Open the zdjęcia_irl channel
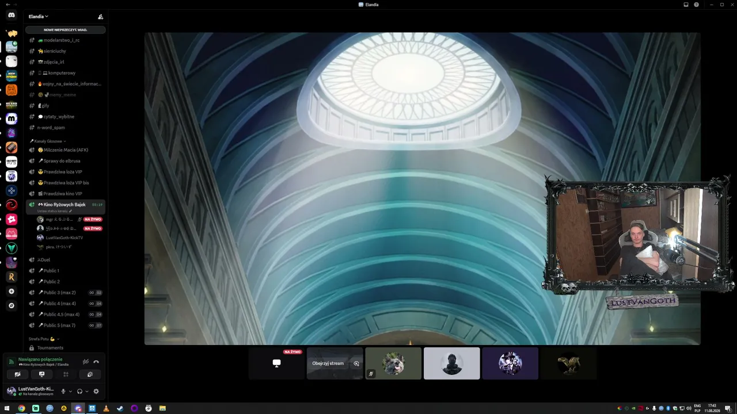This screenshot has width=737, height=414. click(66, 62)
